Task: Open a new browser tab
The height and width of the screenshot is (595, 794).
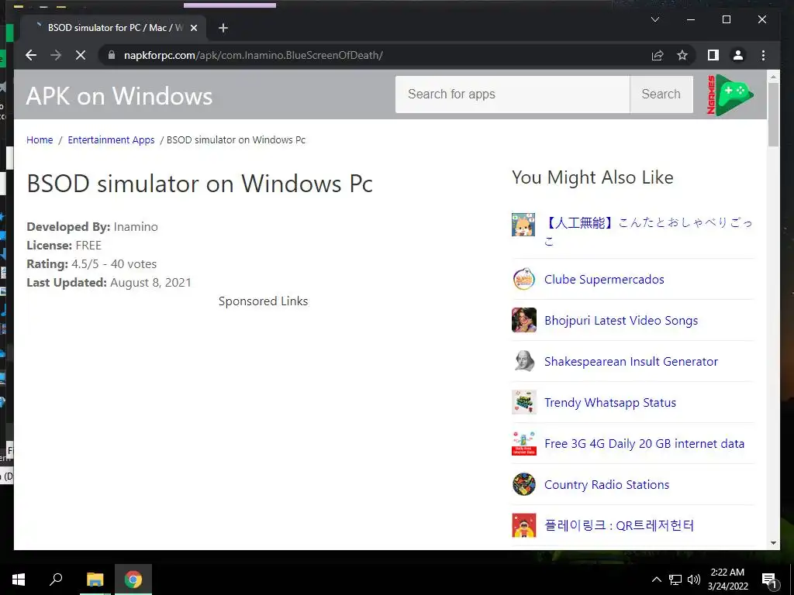Action: [x=223, y=28]
